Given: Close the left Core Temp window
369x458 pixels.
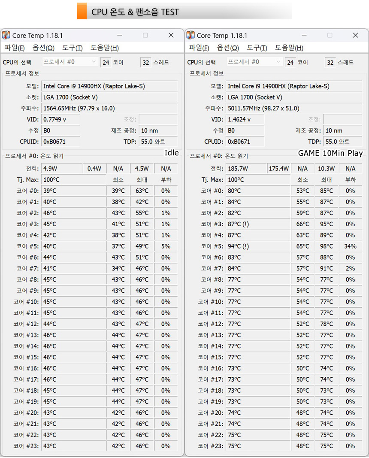Looking at the screenshot, I should click(171, 35).
